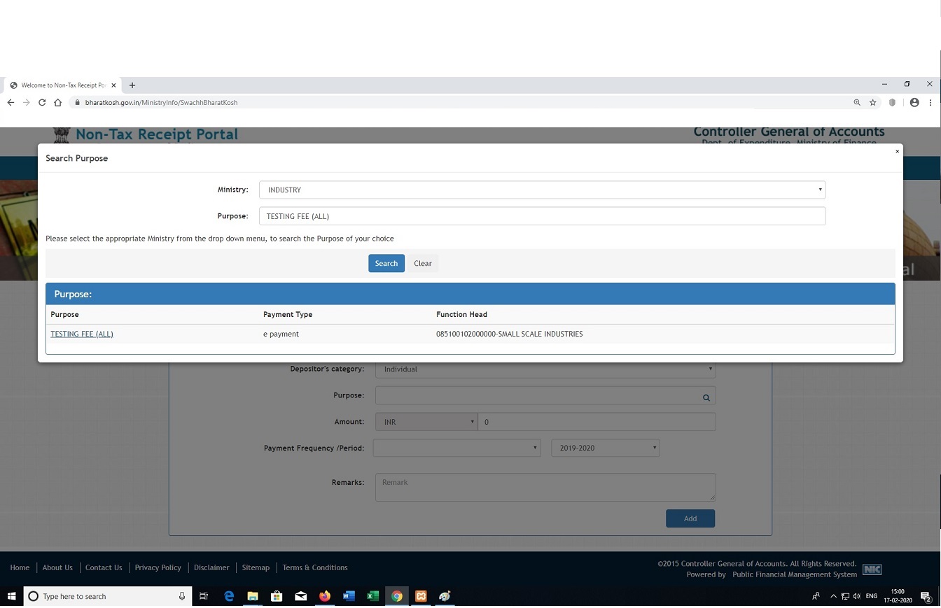Expand the 2019-2020 period dropdown
The width and height of the screenshot is (941, 608).
pos(605,448)
